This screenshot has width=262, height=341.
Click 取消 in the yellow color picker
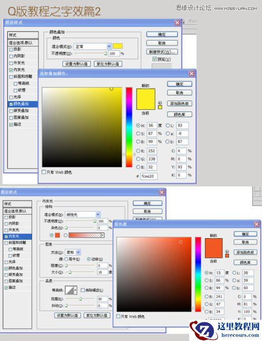click(x=180, y=93)
